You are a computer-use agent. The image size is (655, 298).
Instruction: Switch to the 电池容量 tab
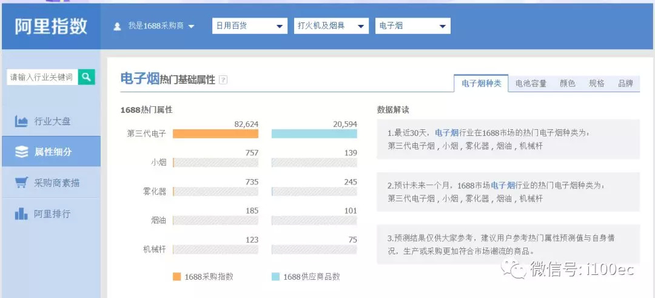(531, 83)
